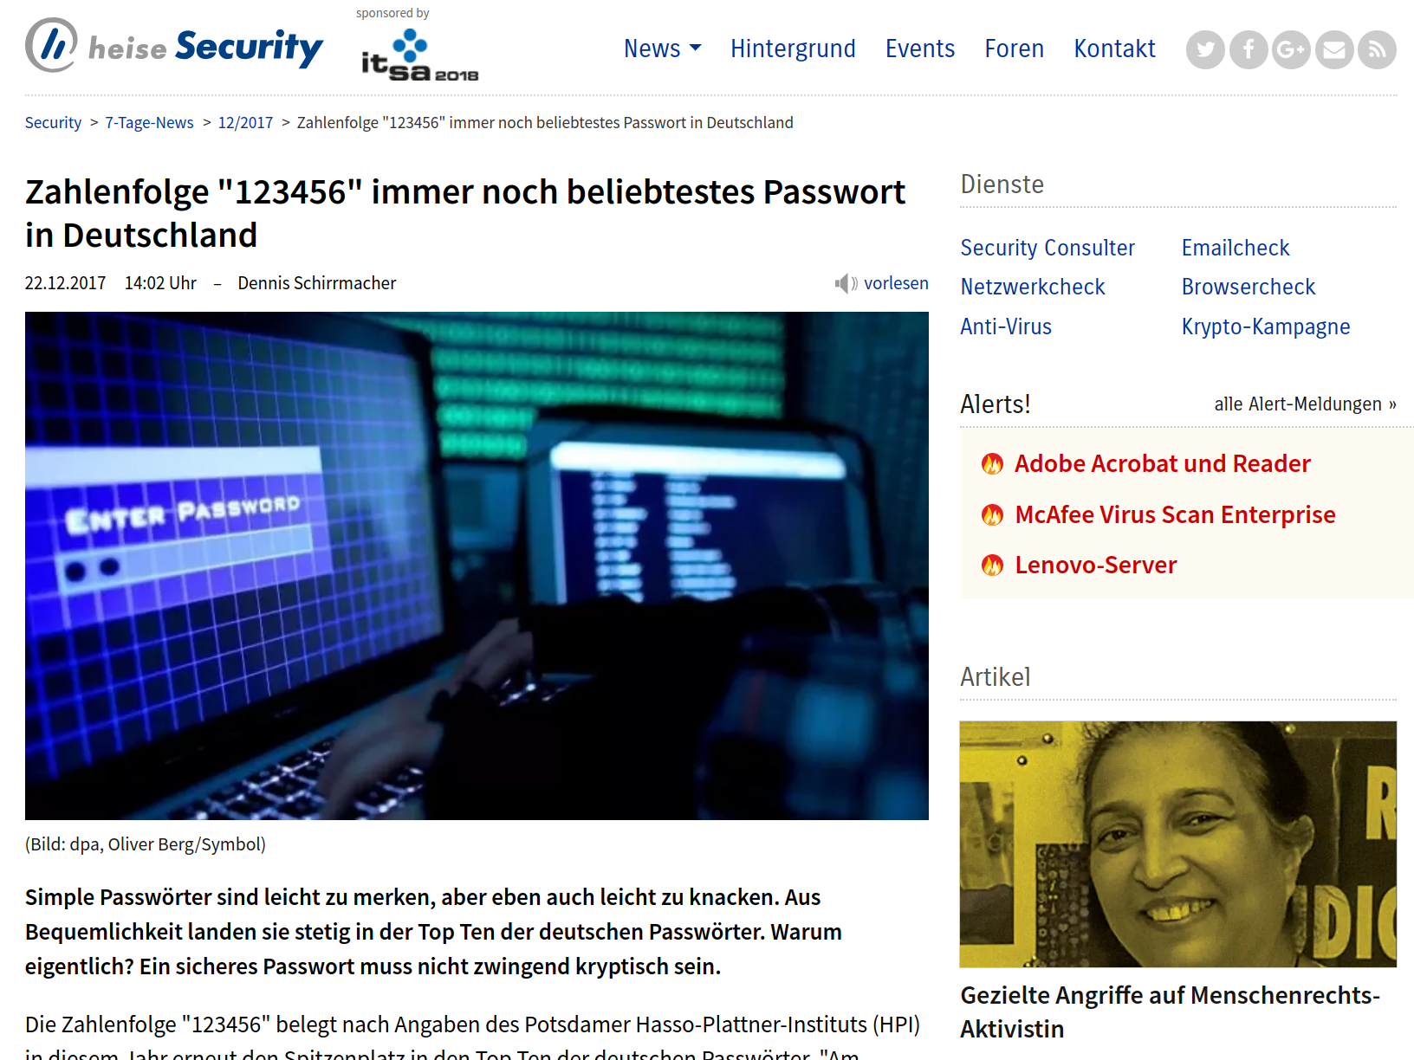Click the it-sa 2018 sponsor logo
The width and height of the screenshot is (1414, 1060).
pos(420,55)
